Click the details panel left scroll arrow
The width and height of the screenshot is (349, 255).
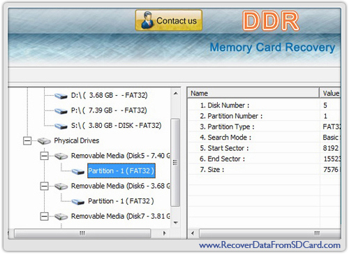[x=193, y=233]
